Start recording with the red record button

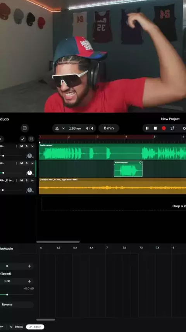pos(164,128)
